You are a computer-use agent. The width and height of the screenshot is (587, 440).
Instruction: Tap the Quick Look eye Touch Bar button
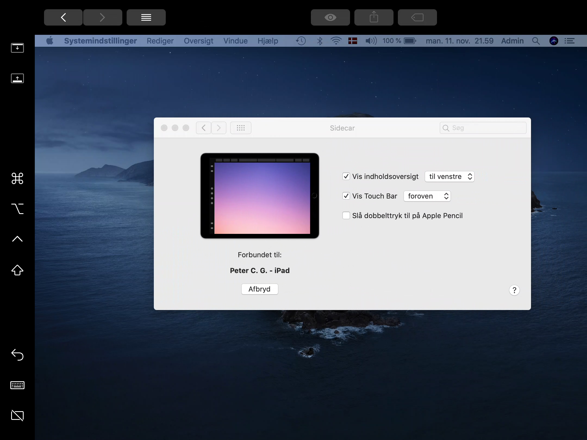(x=330, y=17)
